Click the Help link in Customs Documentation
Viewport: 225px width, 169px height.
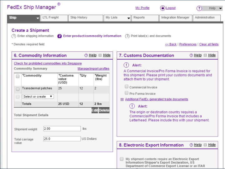pyautogui.click(x=198, y=55)
